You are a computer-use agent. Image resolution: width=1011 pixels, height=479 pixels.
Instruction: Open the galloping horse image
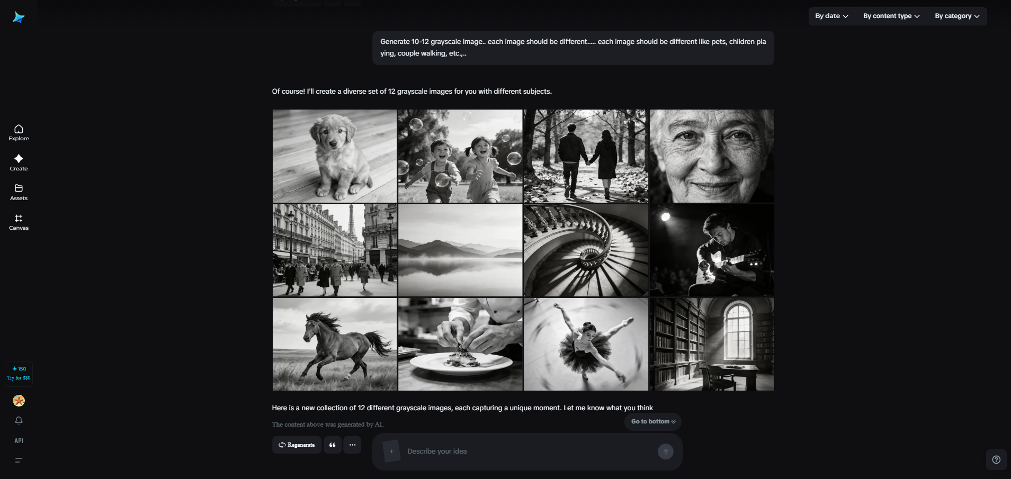click(x=335, y=344)
